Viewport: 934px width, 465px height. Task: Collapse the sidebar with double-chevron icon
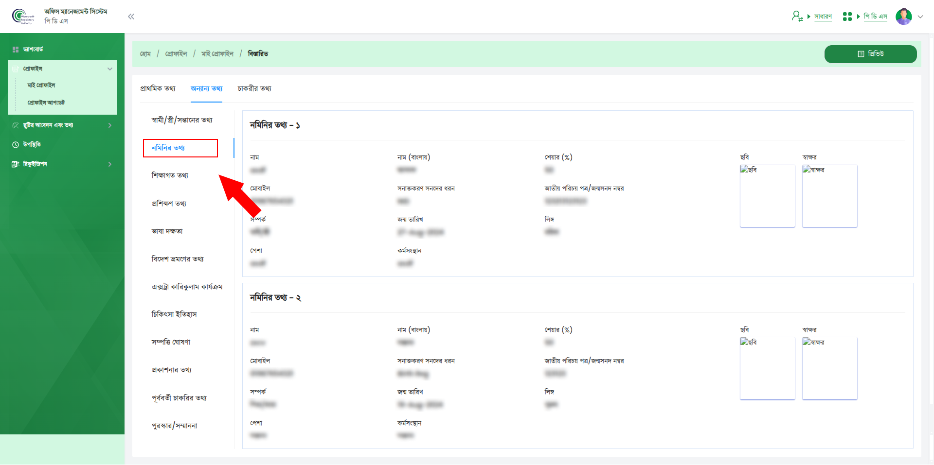coord(131,17)
